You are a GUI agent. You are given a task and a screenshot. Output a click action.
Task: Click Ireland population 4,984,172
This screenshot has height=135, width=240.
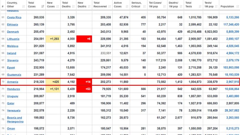pos(233,53)
